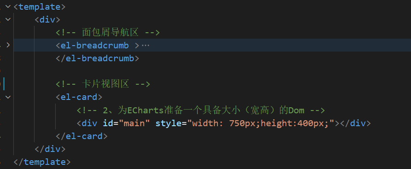Expand the folded el-breadcrumb chevron in gutter
This screenshot has width=411, height=169.
tap(8, 45)
